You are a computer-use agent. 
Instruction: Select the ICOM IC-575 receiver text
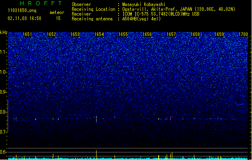click(x=161, y=14)
